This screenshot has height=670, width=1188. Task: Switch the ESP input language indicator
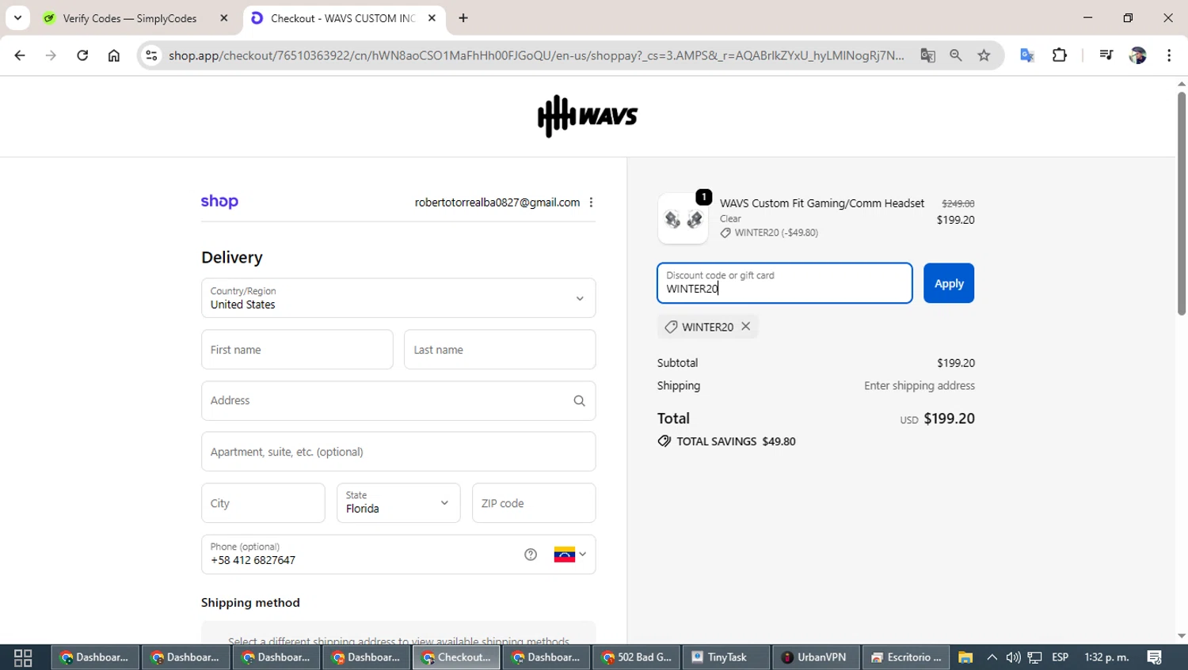(x=1060, y=657)
